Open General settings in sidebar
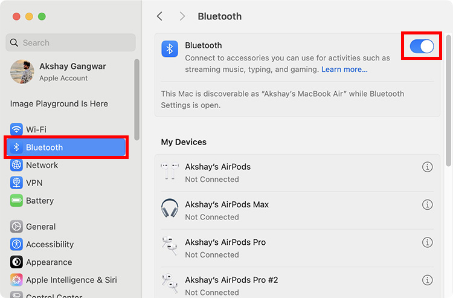The width and height of the screenshot is (453, 298). click(66, 227)
